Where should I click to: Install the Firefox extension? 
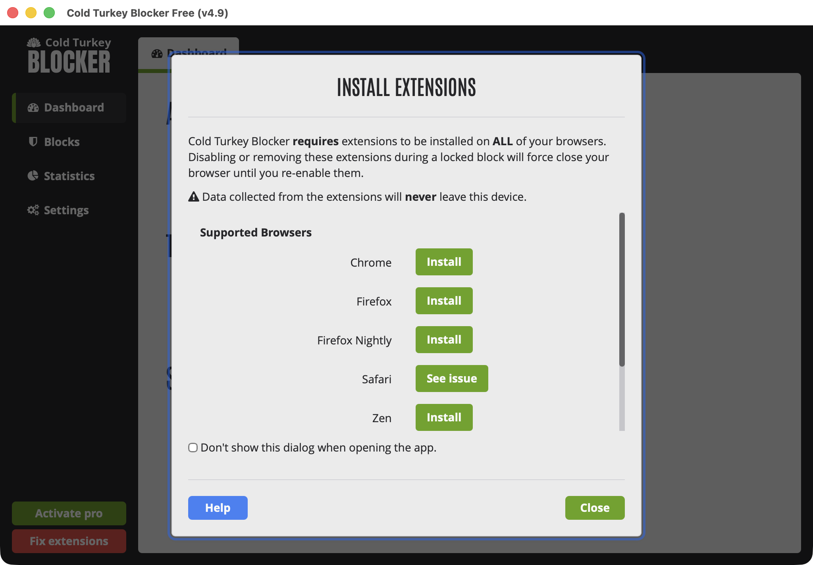(x=444, y=301)
